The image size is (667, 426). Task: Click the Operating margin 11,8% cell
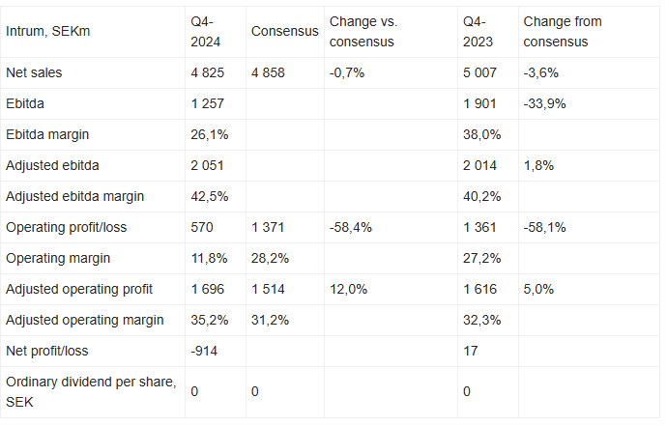[x=208, y=258]
